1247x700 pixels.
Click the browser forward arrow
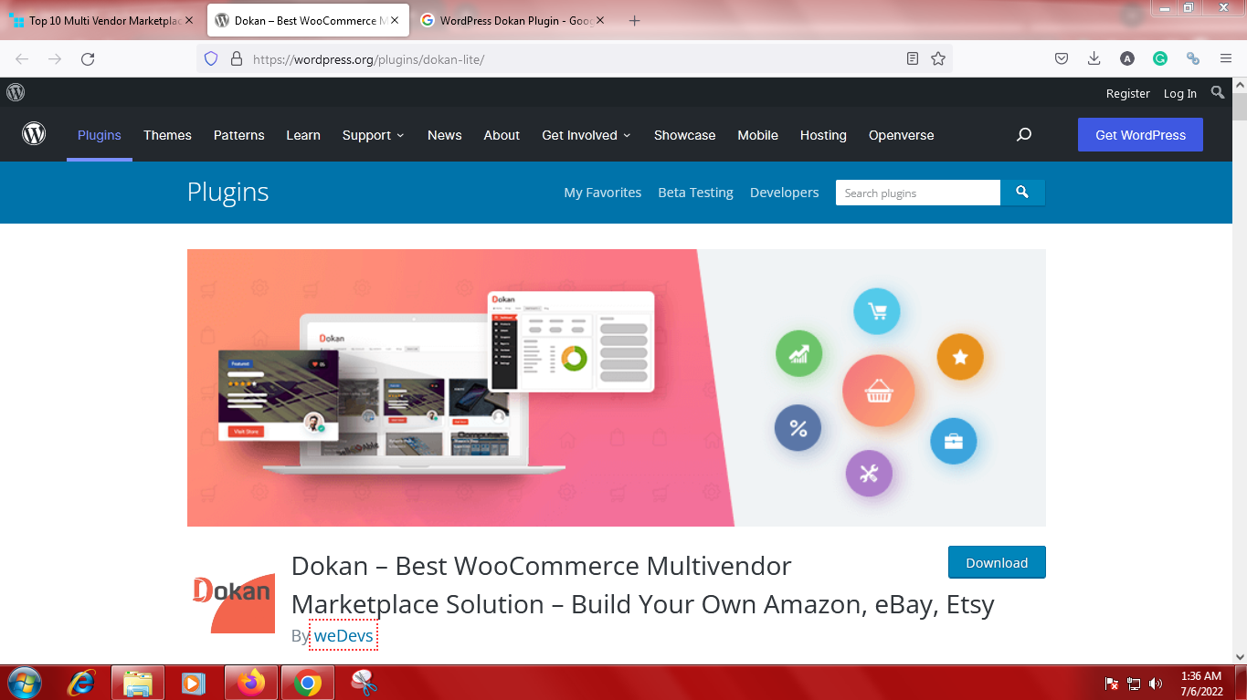(55, 58)
